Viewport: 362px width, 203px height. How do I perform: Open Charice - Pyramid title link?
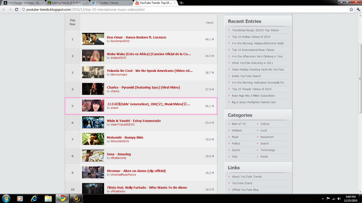(x=143, y=87)
